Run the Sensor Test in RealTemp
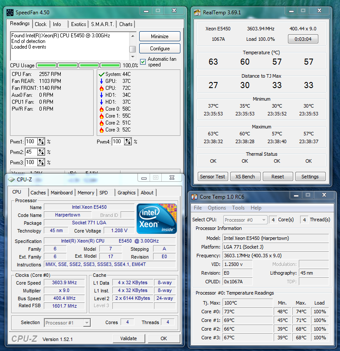 click(x=212, y=177)
